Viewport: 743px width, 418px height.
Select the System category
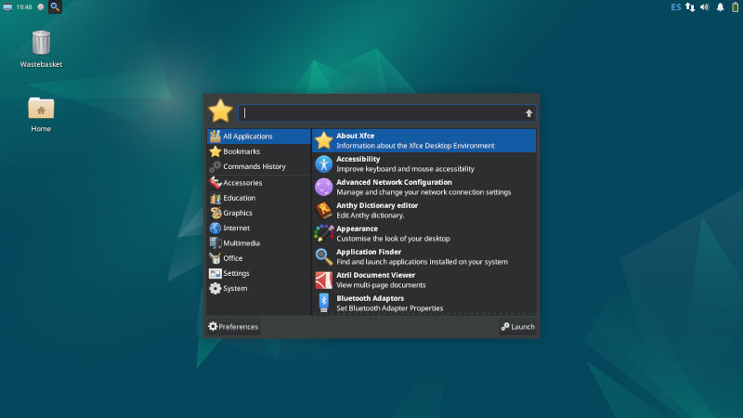click(259, 289)
